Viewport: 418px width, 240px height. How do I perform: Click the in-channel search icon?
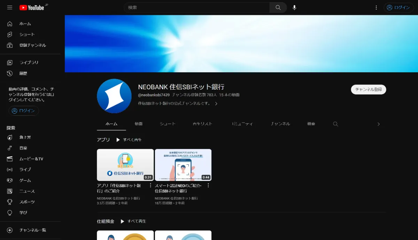click(x=335, y=124)
